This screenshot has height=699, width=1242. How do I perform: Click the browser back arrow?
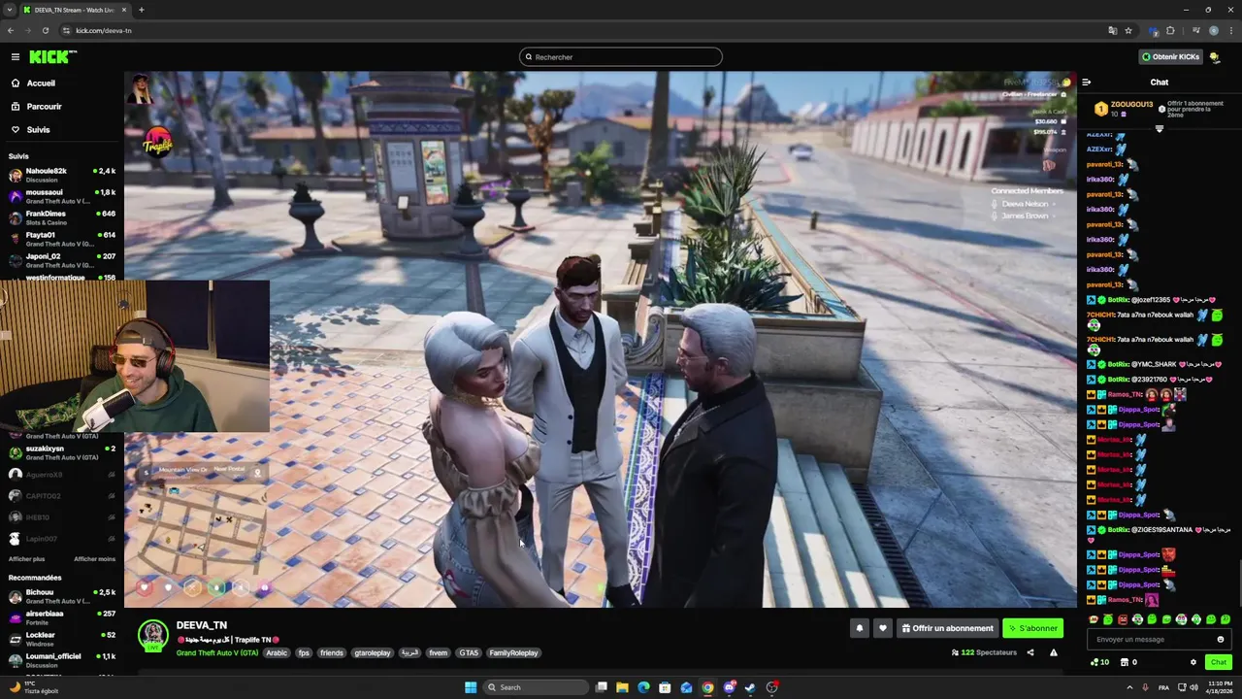11,30
